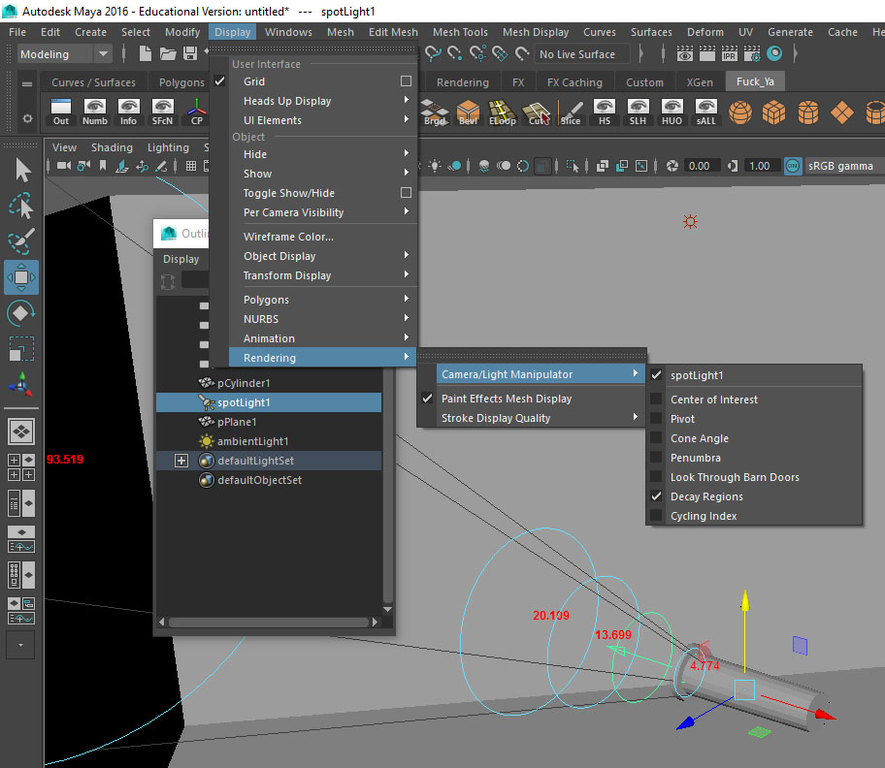The width and height of the screenshot is (885, 768).
Task: Edit viewport gamma value 1.00
Action: 762,166
